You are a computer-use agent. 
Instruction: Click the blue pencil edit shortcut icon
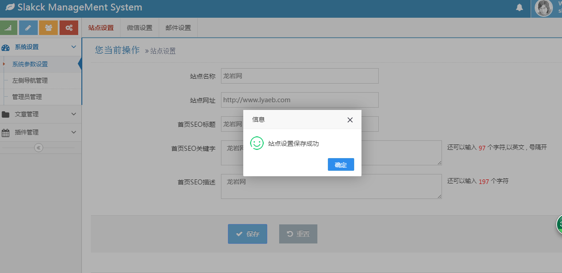click(28, 28)
